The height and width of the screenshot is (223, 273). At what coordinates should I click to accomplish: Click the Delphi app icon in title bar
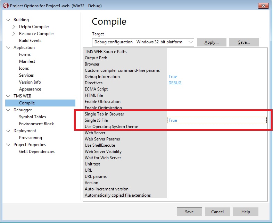coord(5,6)
